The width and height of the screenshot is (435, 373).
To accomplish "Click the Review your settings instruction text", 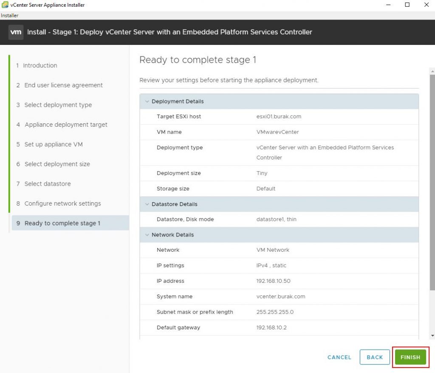I will tap(229, 80).
